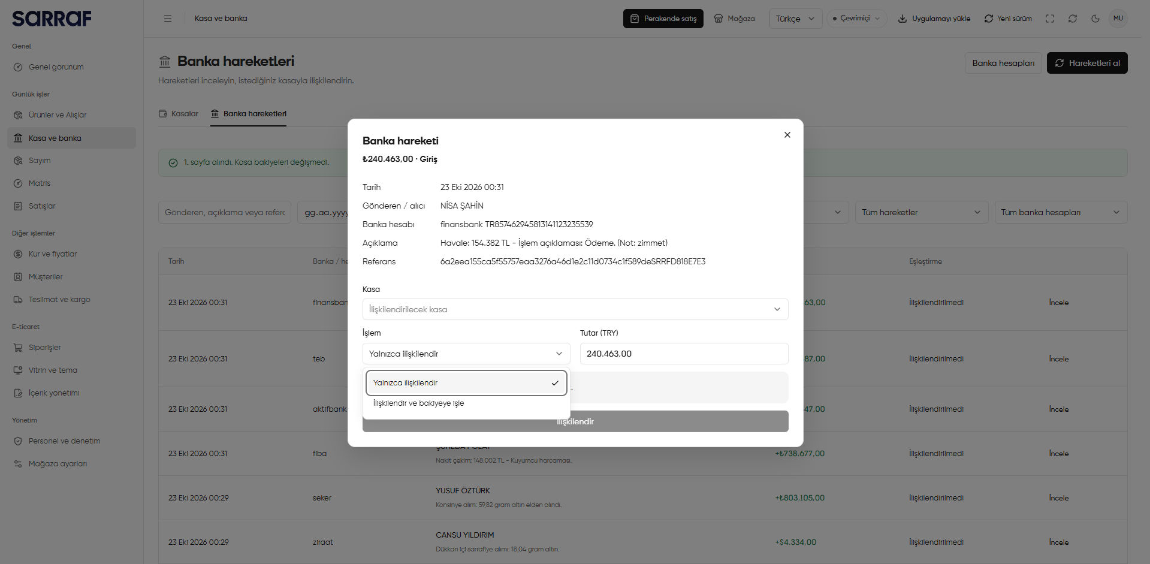Expand the İlişkilendirilecek kasa dropdown

click(575, 309)
